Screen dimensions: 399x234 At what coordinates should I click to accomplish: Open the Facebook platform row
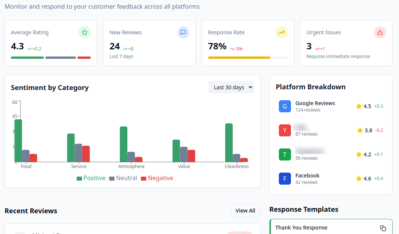coord(331,179)
